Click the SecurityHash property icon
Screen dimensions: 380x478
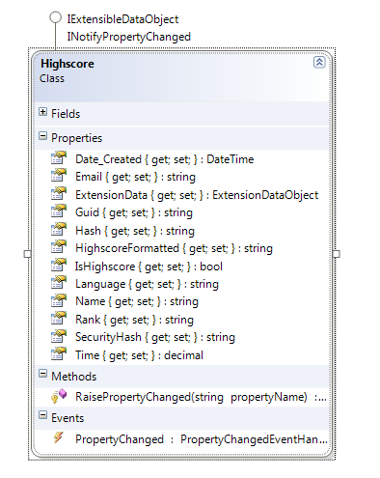[59, 336]
